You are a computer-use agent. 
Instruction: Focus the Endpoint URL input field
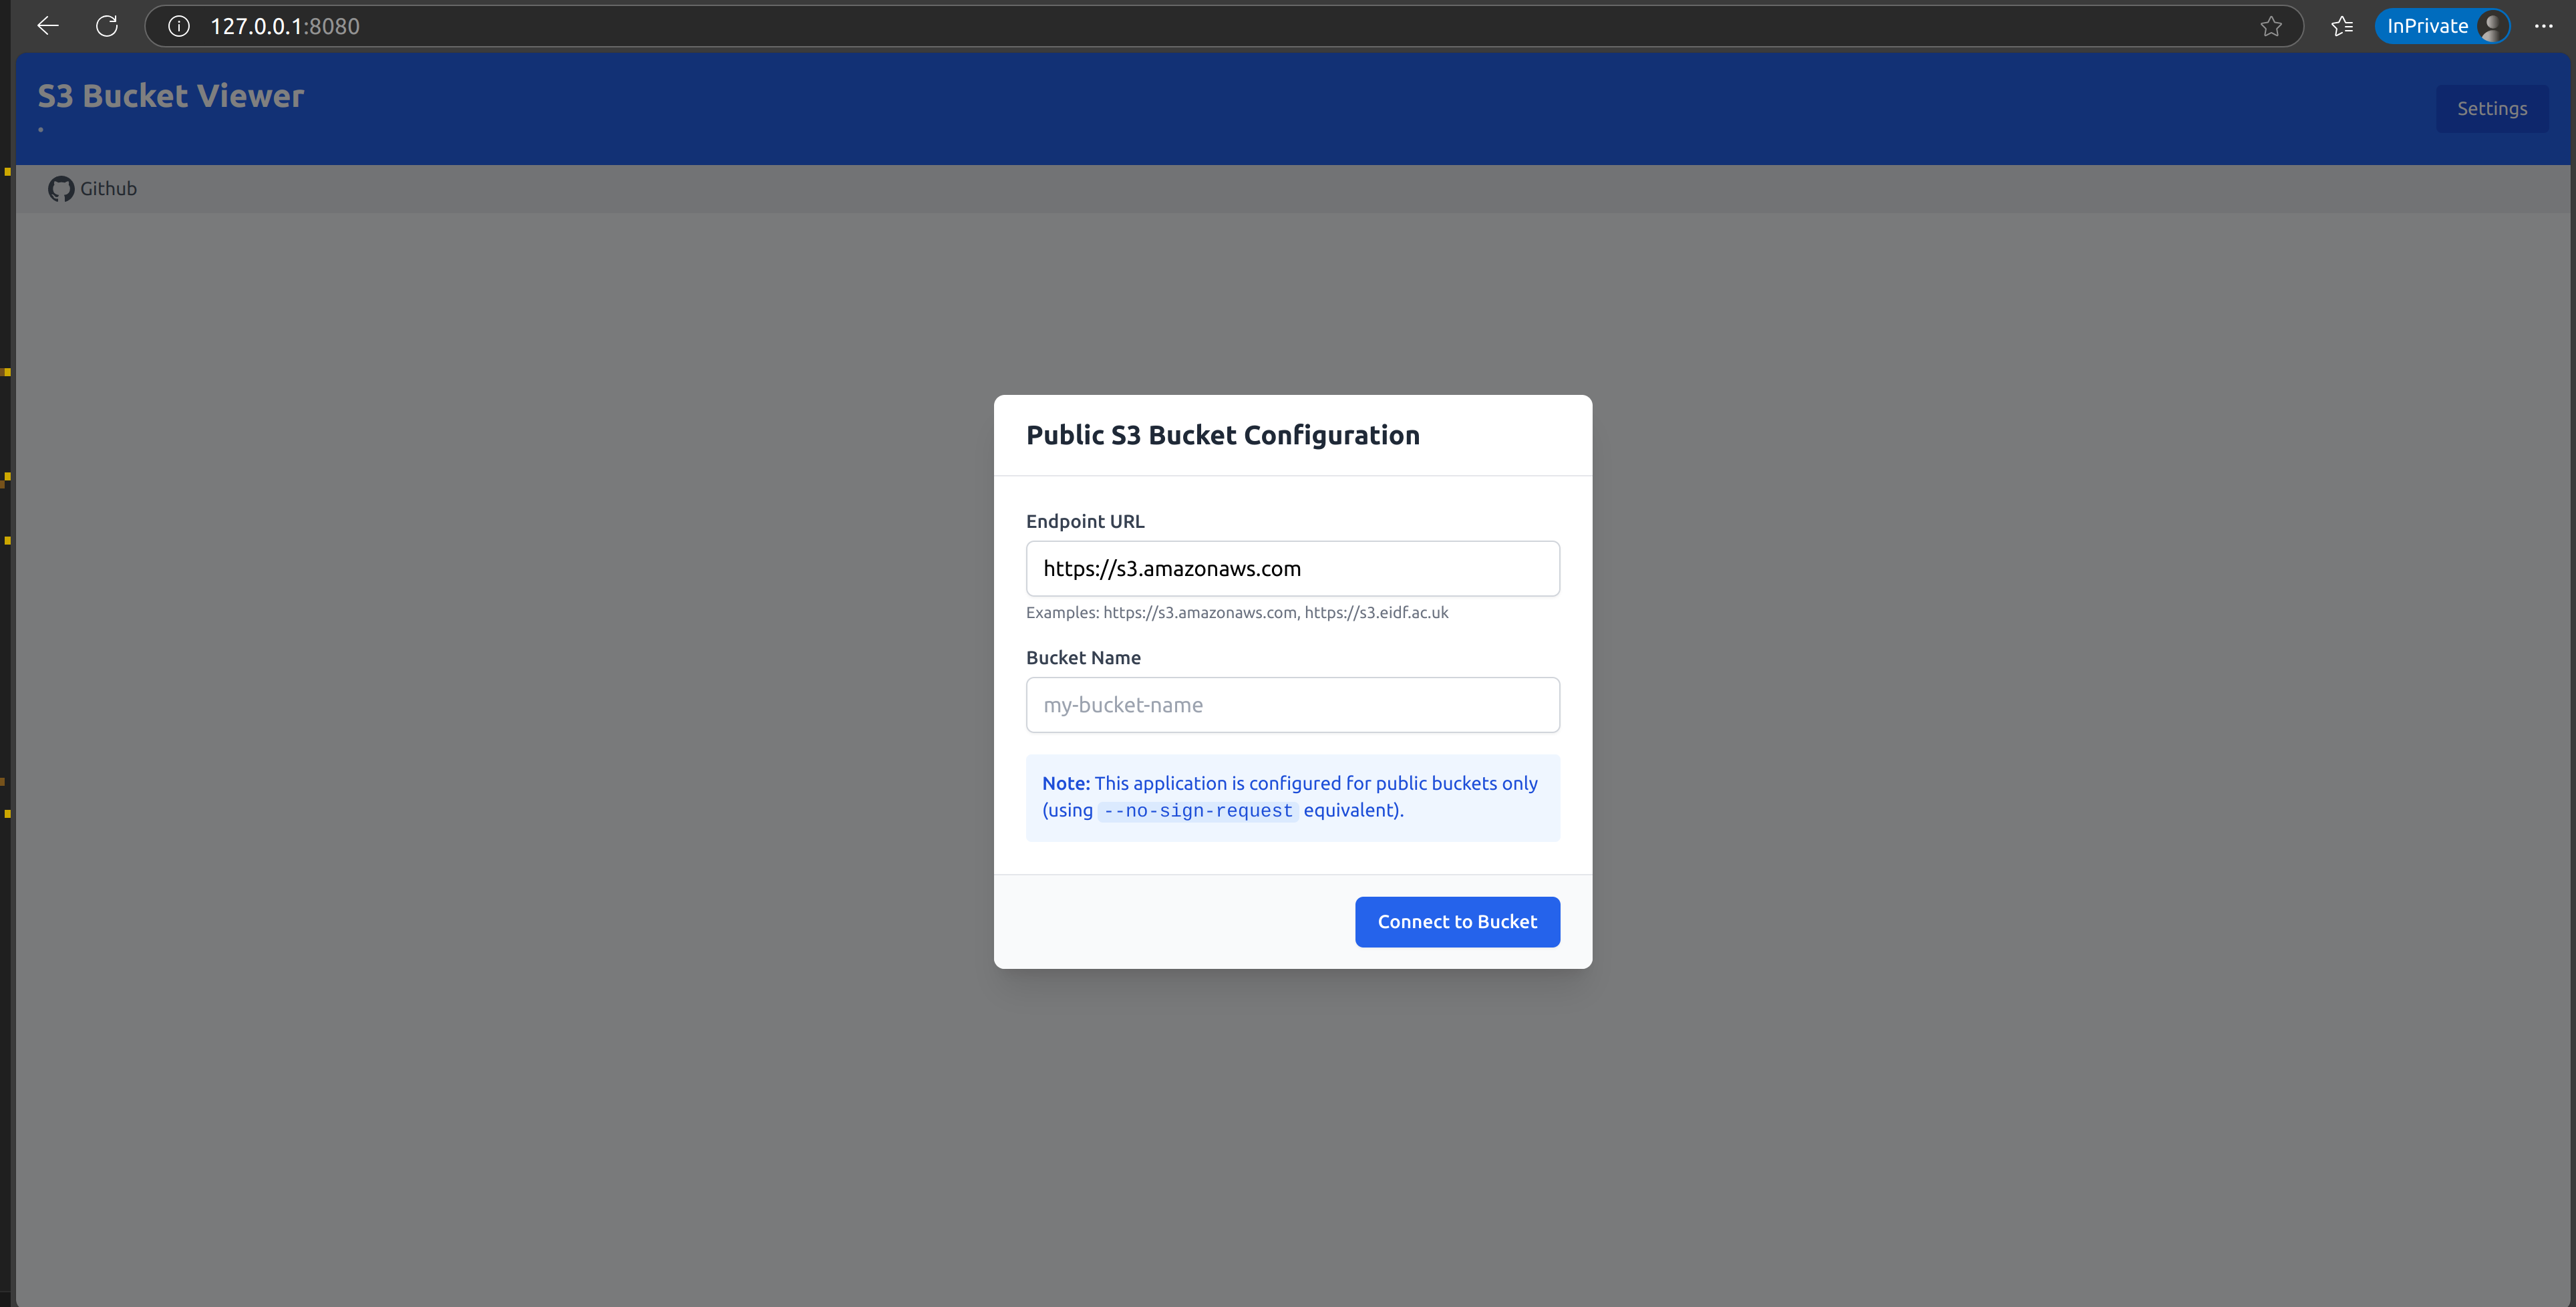(1292, 569)
